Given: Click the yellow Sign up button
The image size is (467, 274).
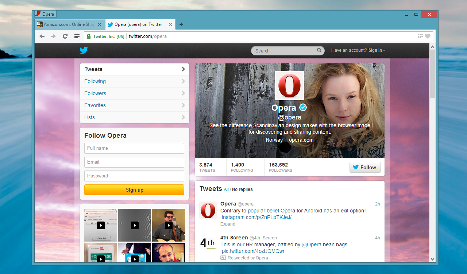Looking at the screenshot, I should coord(134,190).
